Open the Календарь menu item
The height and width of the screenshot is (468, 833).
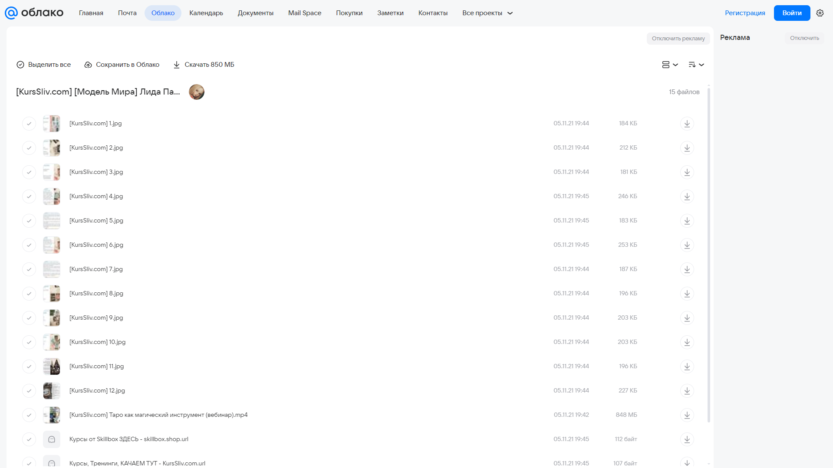pos(206,13)
